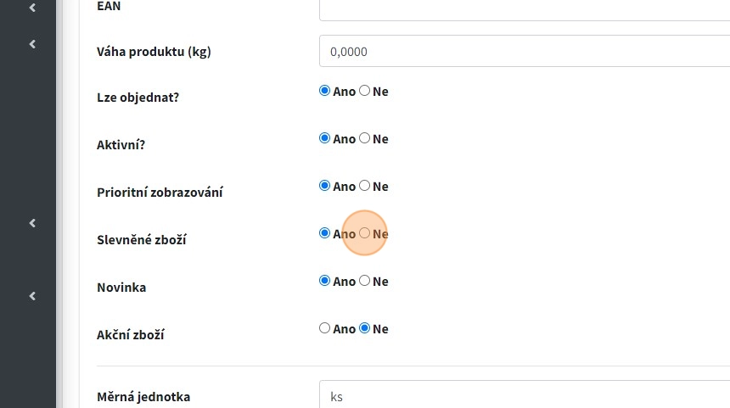Viewport: 730px width, 408px height.
Task: Set Slevněné zboží to Ne
Action: point(365,233)
